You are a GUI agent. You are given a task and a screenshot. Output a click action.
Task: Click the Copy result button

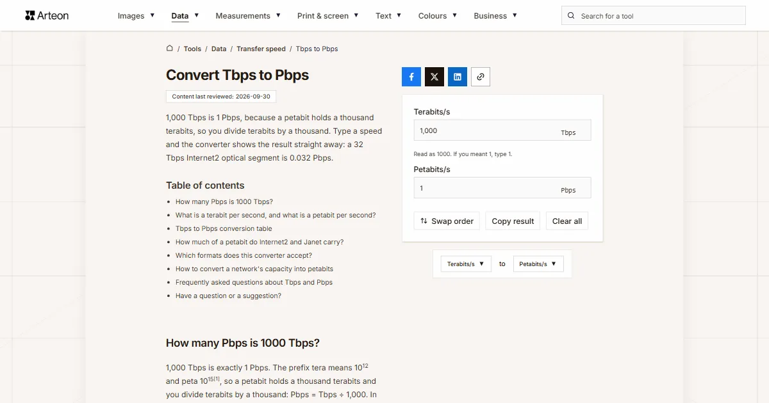pos(513,221)
